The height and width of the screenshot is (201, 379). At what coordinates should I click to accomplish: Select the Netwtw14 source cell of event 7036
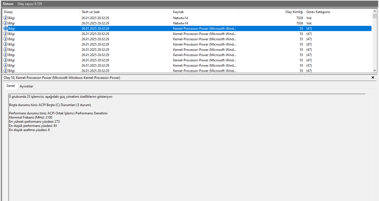coord(180,23)
